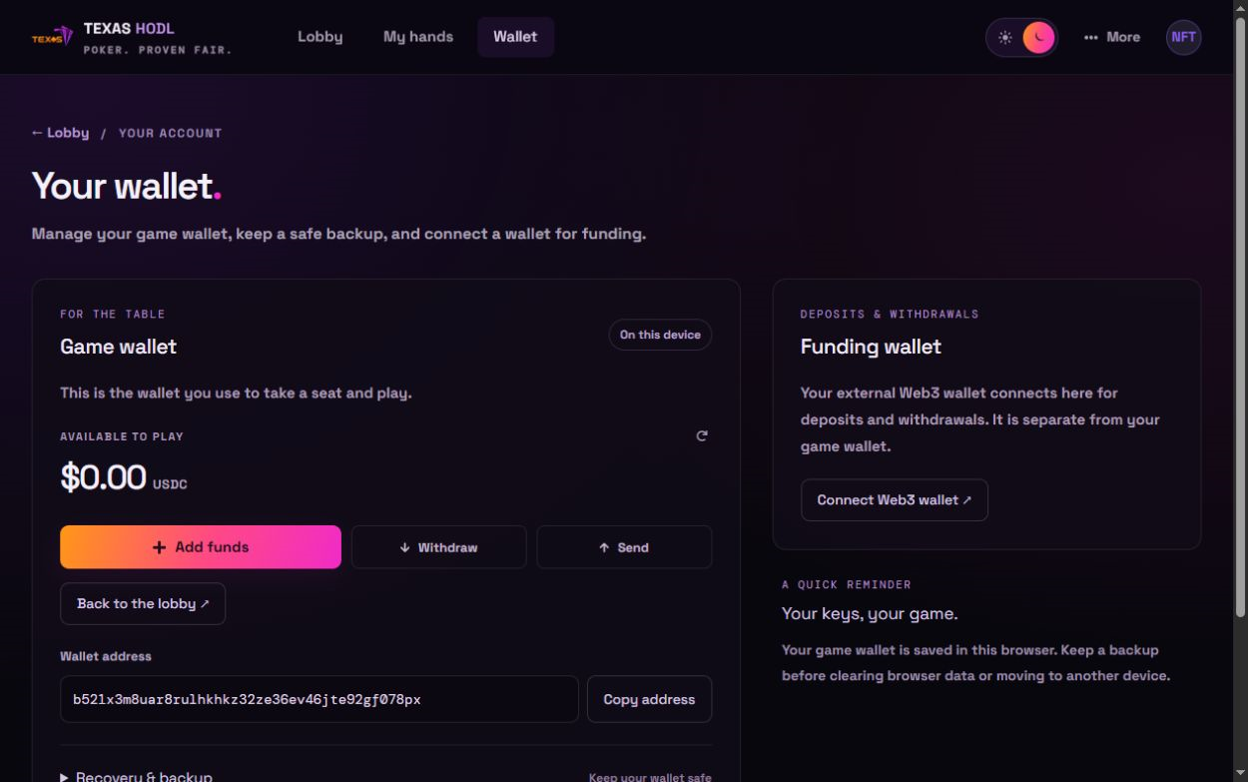Click the NFT avatar badge

pos(1183,37)
